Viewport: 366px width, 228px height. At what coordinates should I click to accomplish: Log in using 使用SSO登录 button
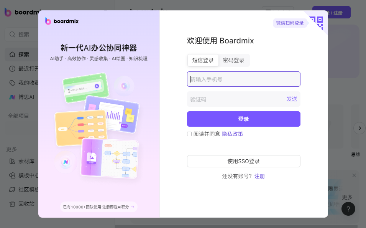243,161
